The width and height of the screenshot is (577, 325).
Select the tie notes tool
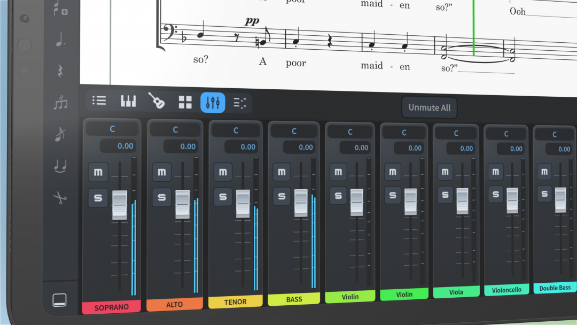coord(60,166)
